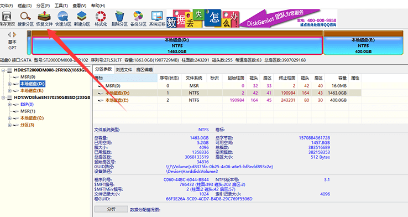Image resolution: width=408 pixels, height=217 pixels.
Task: Click the drive icon beside 本地磁盘(E:) in table
Action: pyautogui.click(x=101, y=100)
